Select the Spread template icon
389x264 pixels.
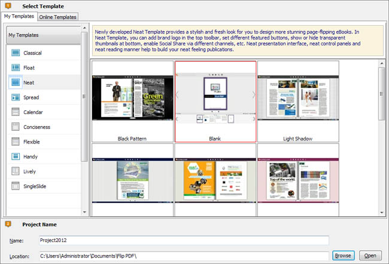[x=15, y=97]
